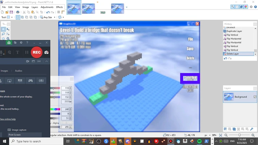The width and height of the screenshot is (258, 145).
Task: Click the zoom in magnifier in status bar
Action: click(x=253, y=135)
